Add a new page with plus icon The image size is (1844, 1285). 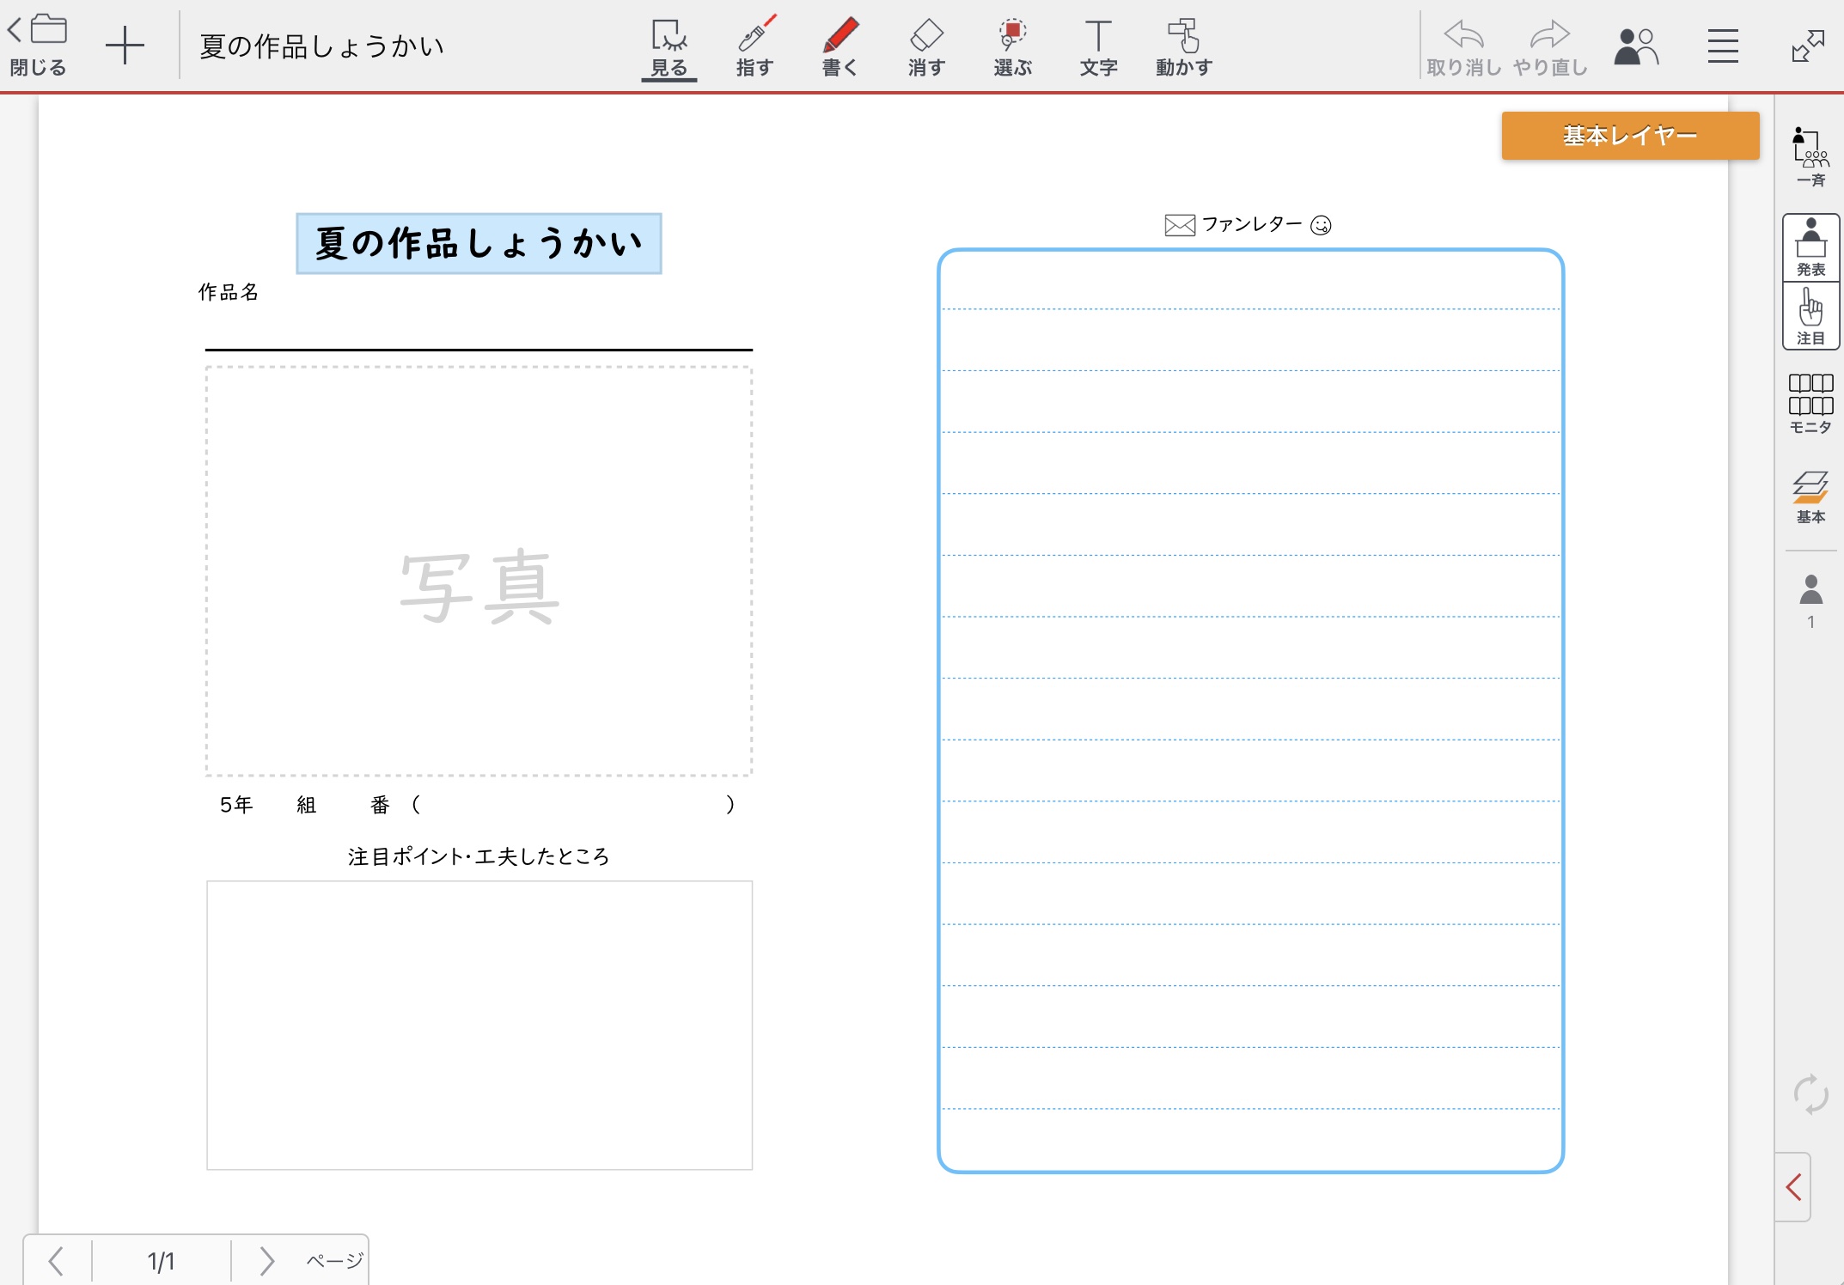[x=125, y=45]
